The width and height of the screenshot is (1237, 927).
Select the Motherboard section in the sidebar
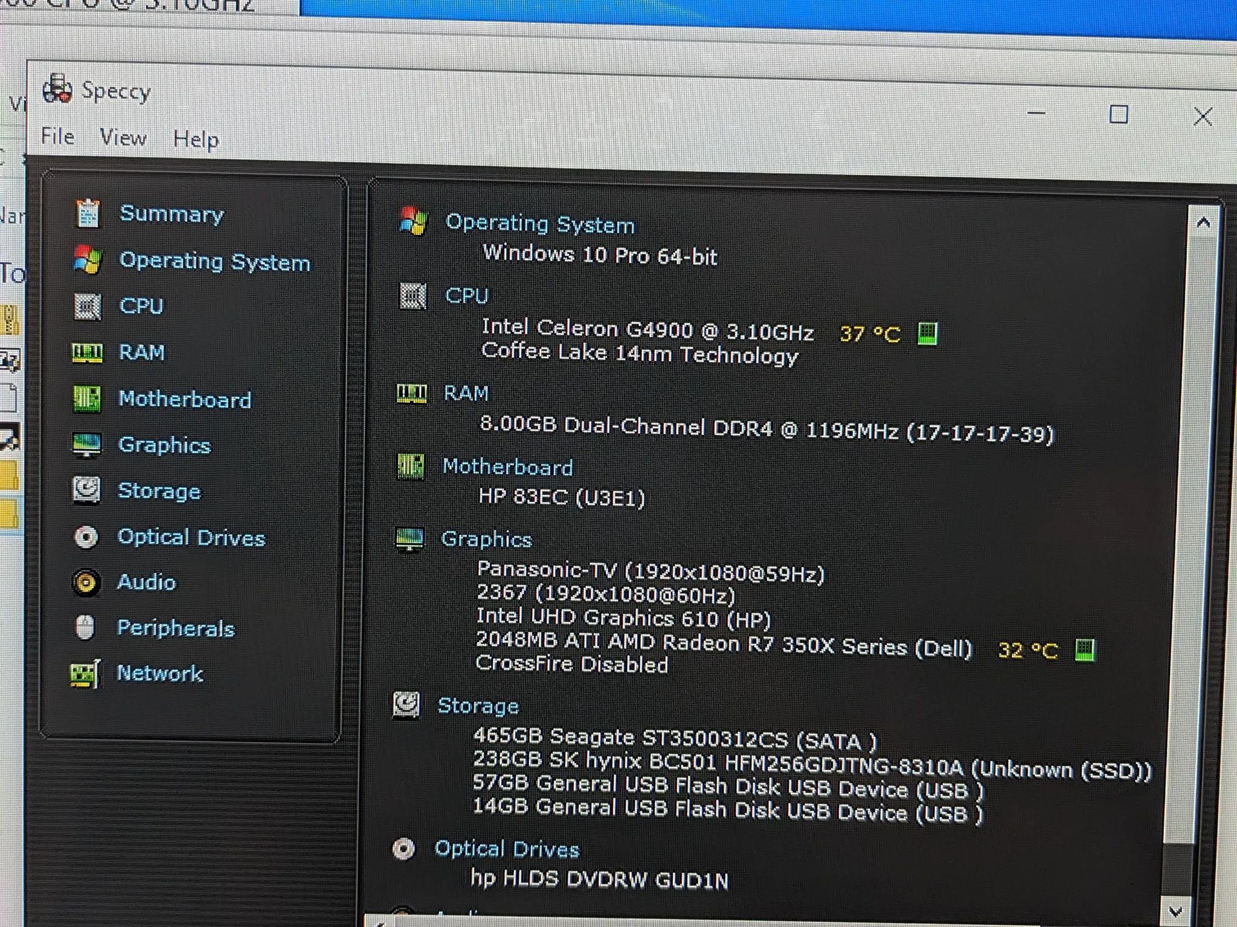185,399
